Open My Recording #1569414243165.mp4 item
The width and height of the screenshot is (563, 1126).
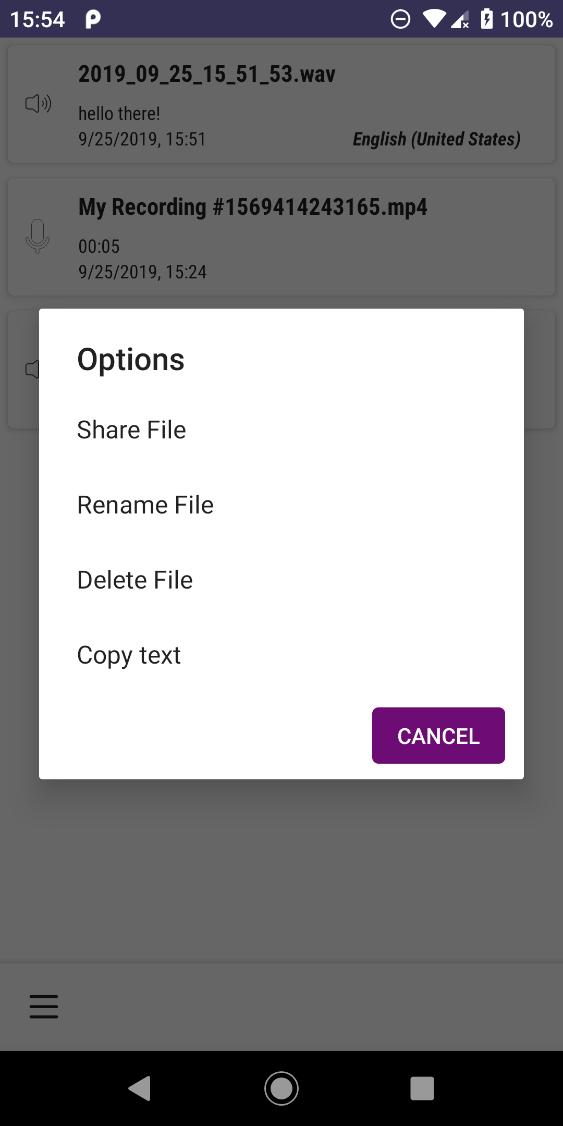pyautogui.click(x=253, y=207)
